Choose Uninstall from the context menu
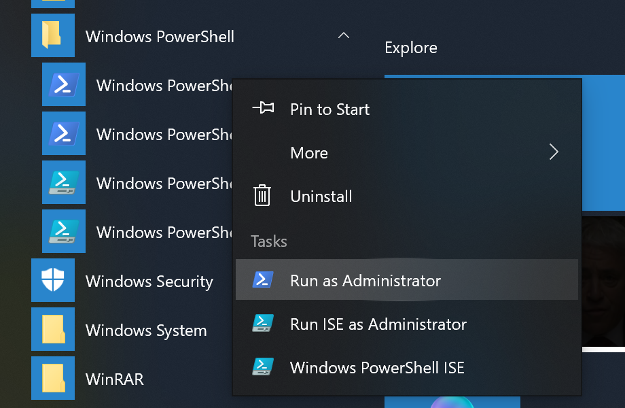The height and width of the screenshot is (408, 625). point(407,197)
